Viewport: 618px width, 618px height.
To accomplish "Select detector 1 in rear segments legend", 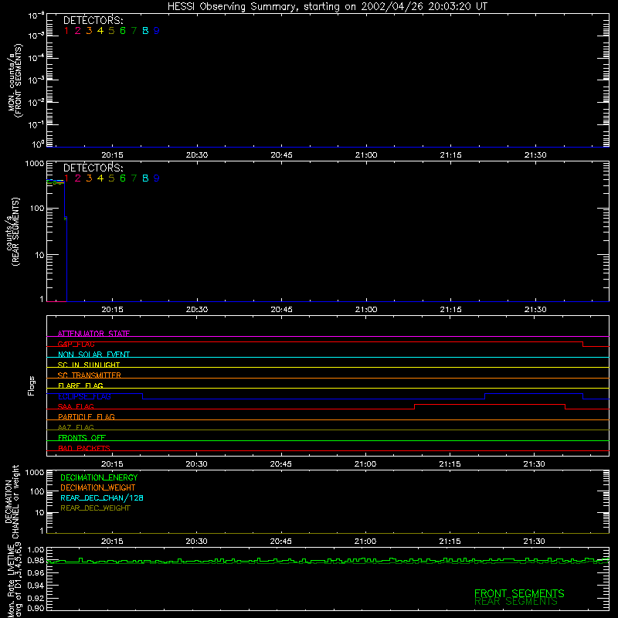I will [x=66, y=178].
